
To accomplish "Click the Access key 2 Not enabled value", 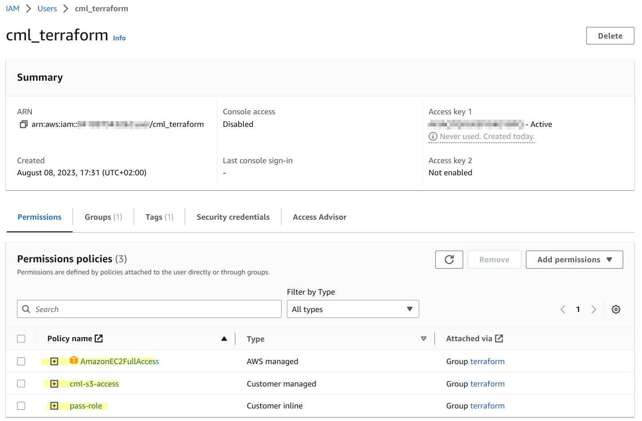I will 450,173.
